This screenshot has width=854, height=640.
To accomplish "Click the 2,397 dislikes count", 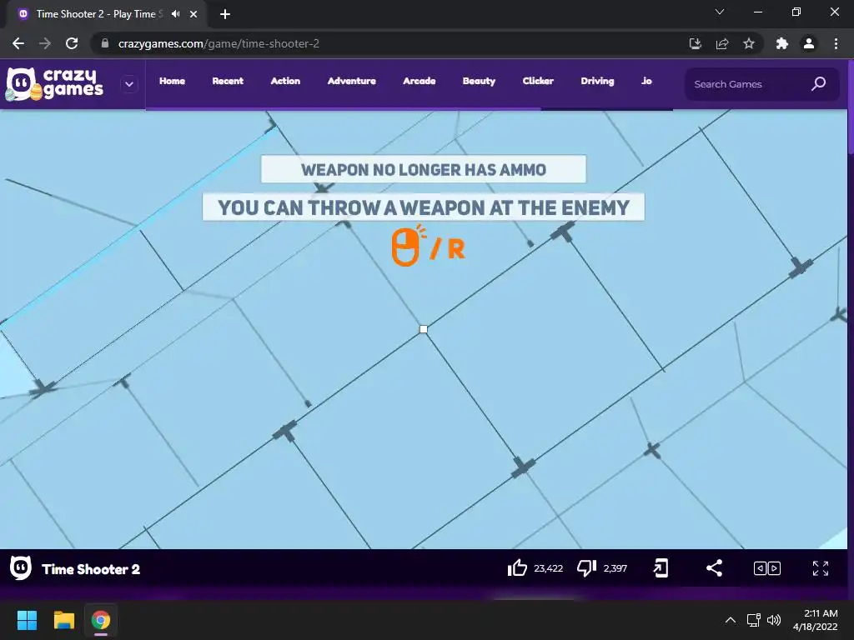I will tap(615, 568).
